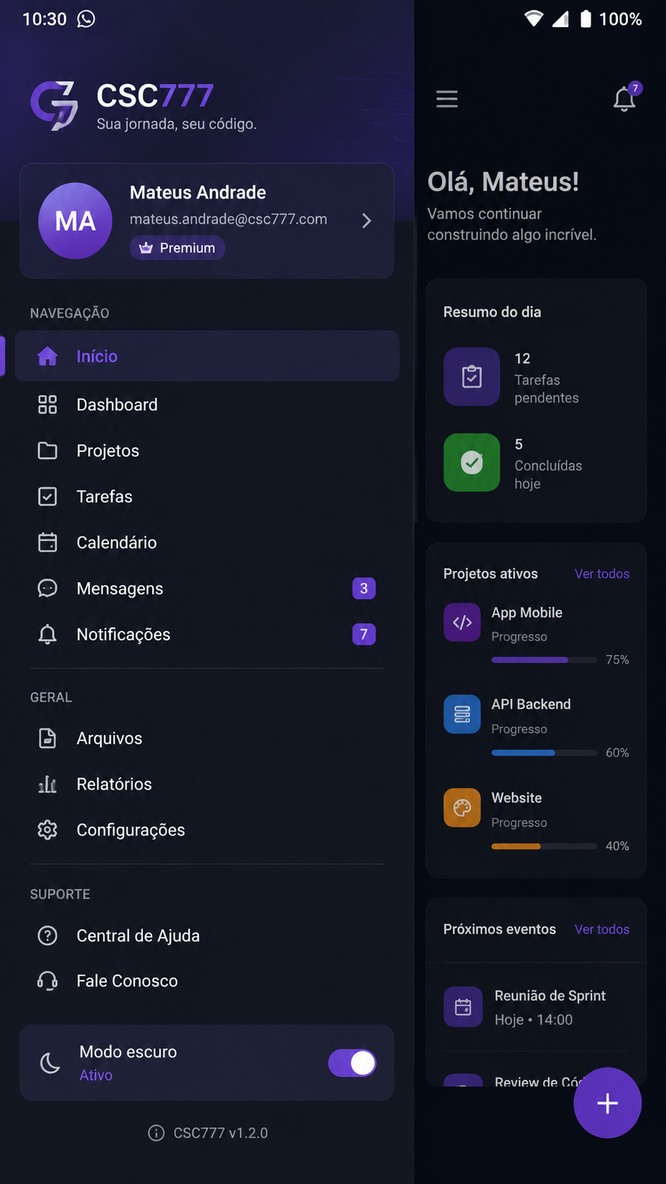Tap the MA avatar circle
This screenshot has height=1184, width=666.
point(75,221)
